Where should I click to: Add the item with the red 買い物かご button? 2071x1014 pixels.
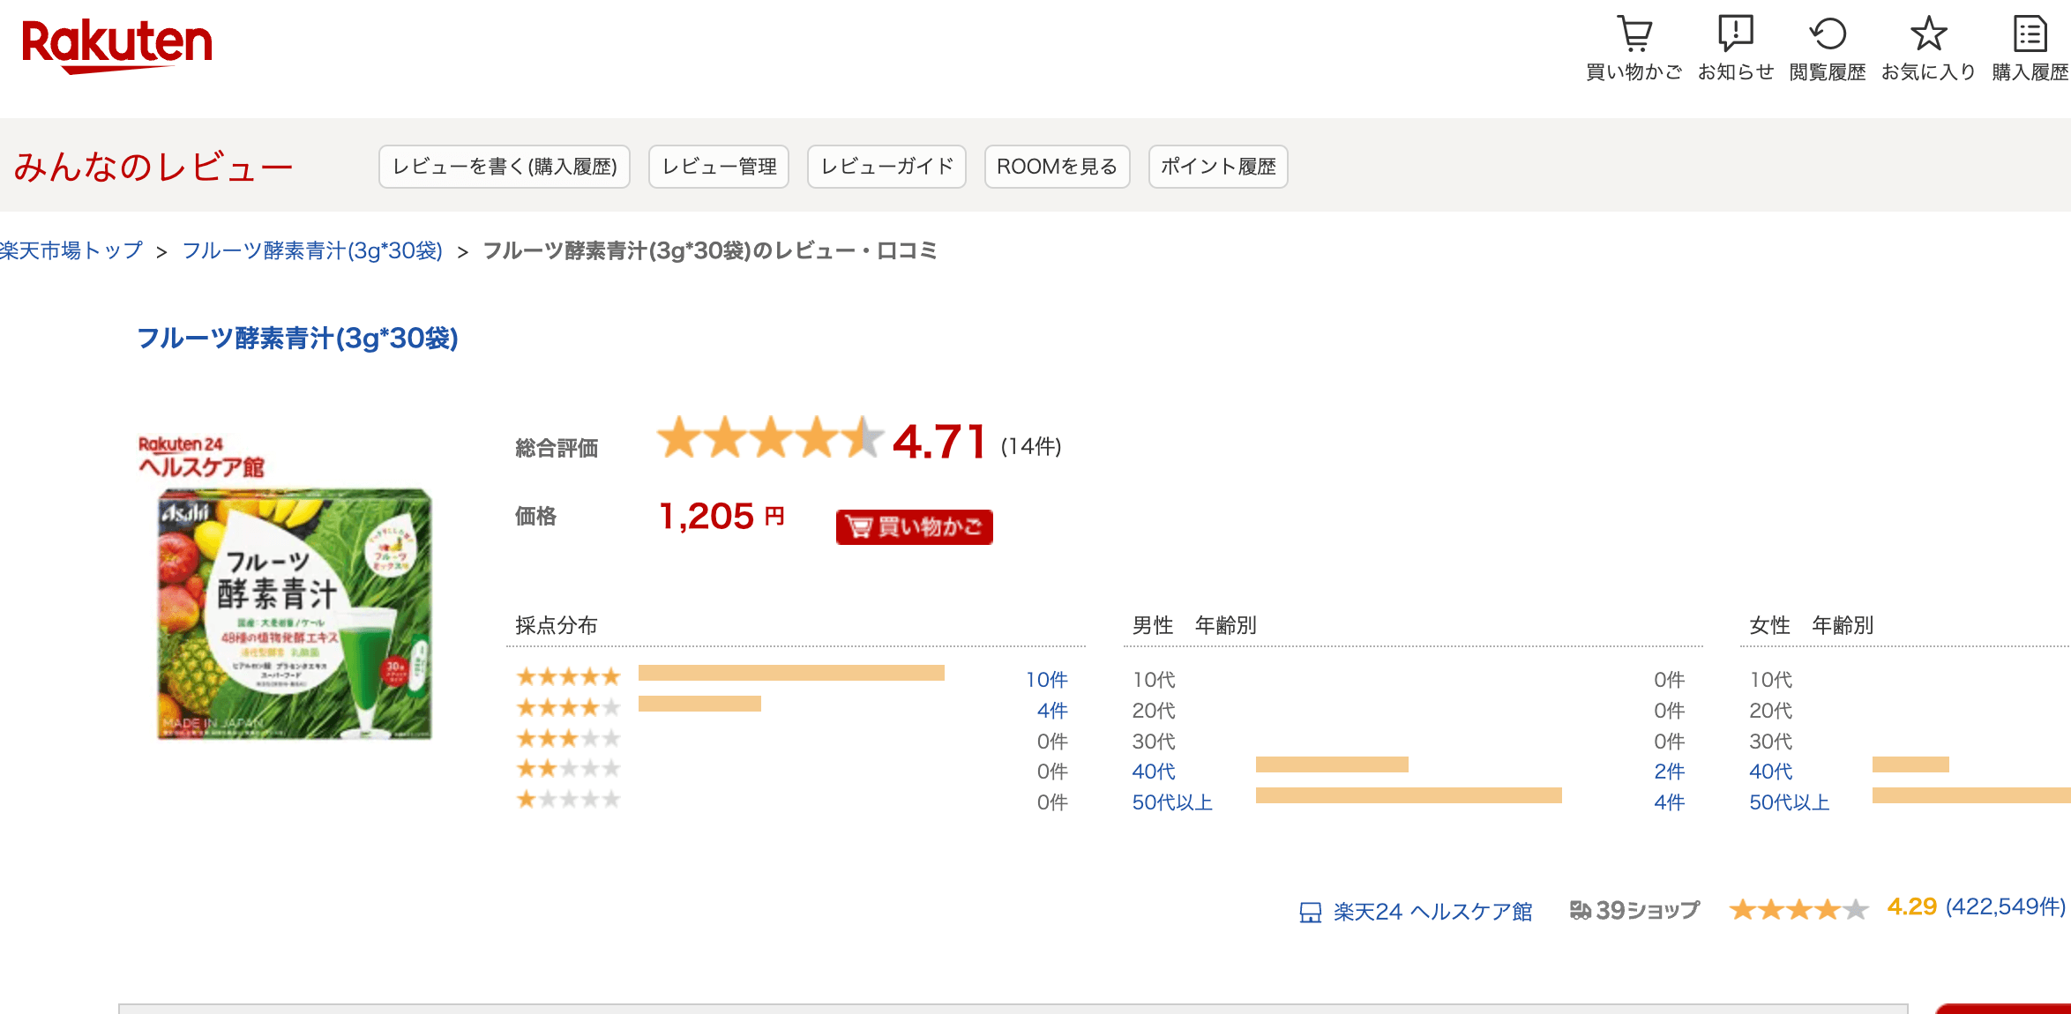tap(914, 527)
